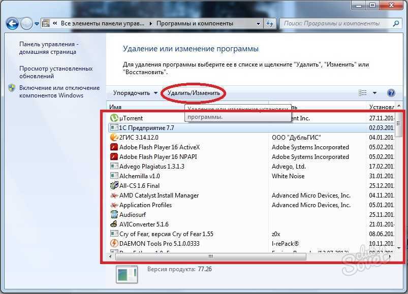Click the refresh button beside address bar
The width and height of the screenshot is (408, 294).
pyautogui.click(x=270, y=24)
